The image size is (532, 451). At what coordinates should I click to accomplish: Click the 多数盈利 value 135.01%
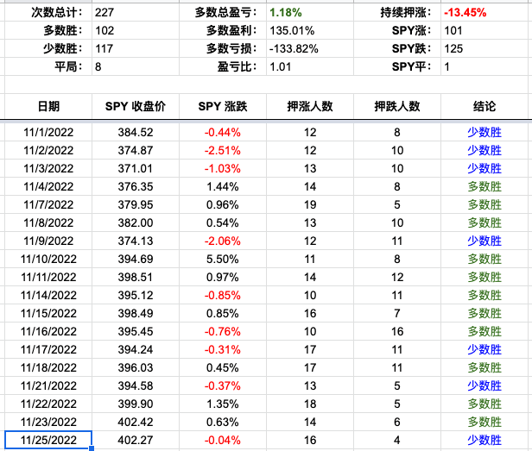click(310, 30)
